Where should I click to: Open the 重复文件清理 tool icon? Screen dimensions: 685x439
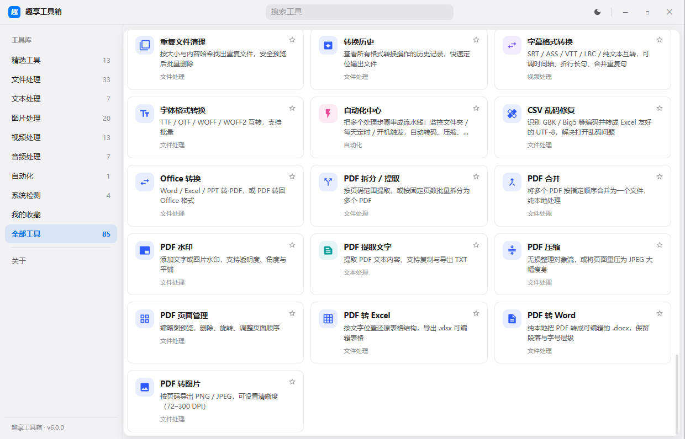[x=145, y=45]
